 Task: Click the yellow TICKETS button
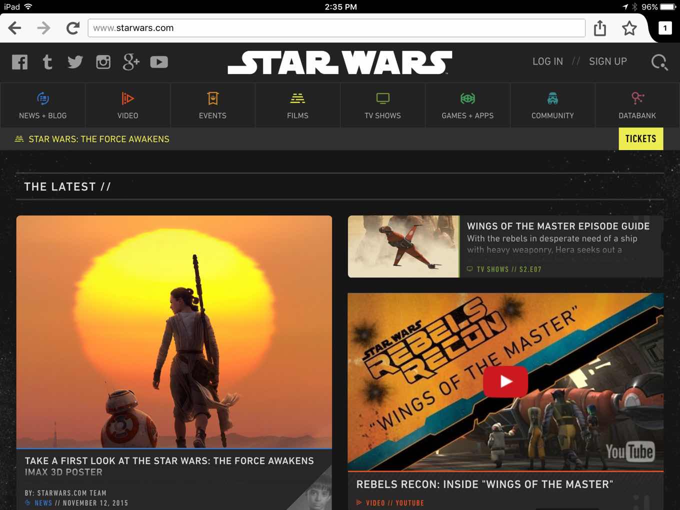(641, 139)
